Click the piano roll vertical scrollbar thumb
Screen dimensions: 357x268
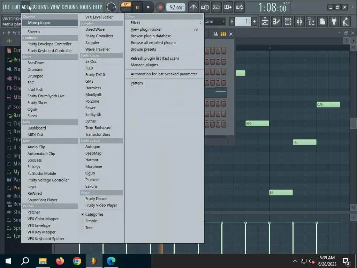pyautogui.click(x=353, y=123)
